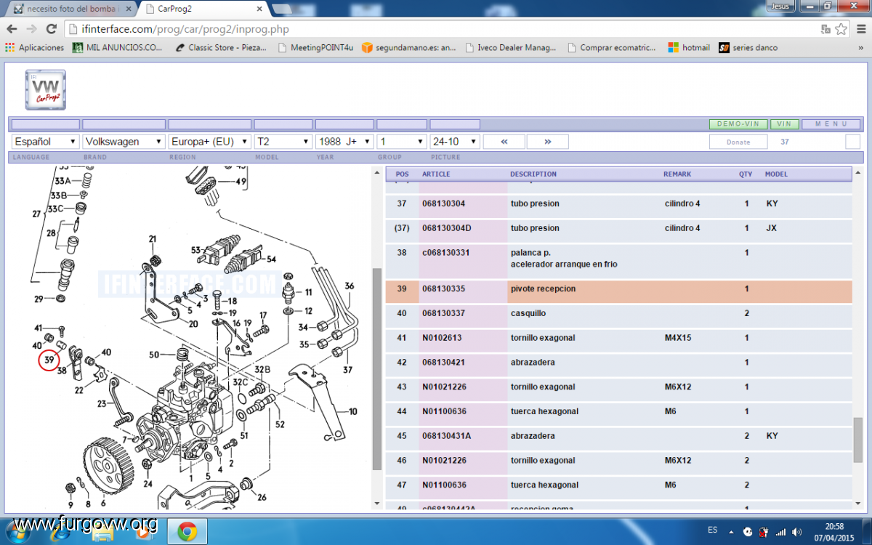Show more bookmarks chevron
This screenshot has height=545, width=872.
coord(860,48)
